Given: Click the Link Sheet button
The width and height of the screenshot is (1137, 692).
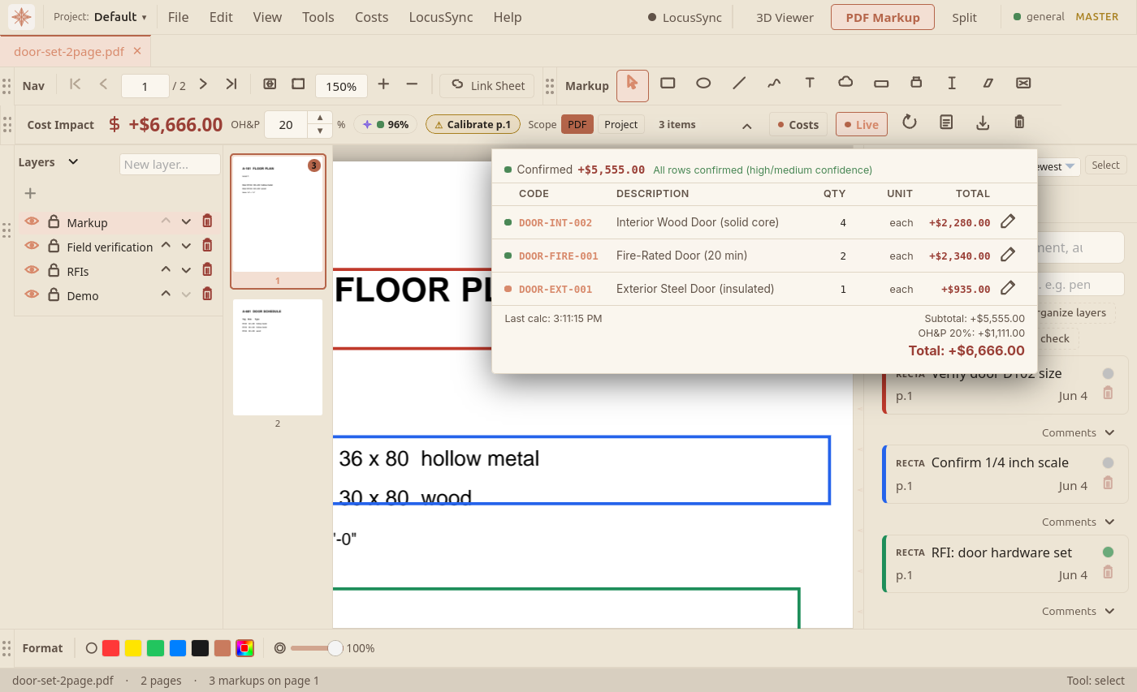Looking at the screenshot, I should (488, 86).
